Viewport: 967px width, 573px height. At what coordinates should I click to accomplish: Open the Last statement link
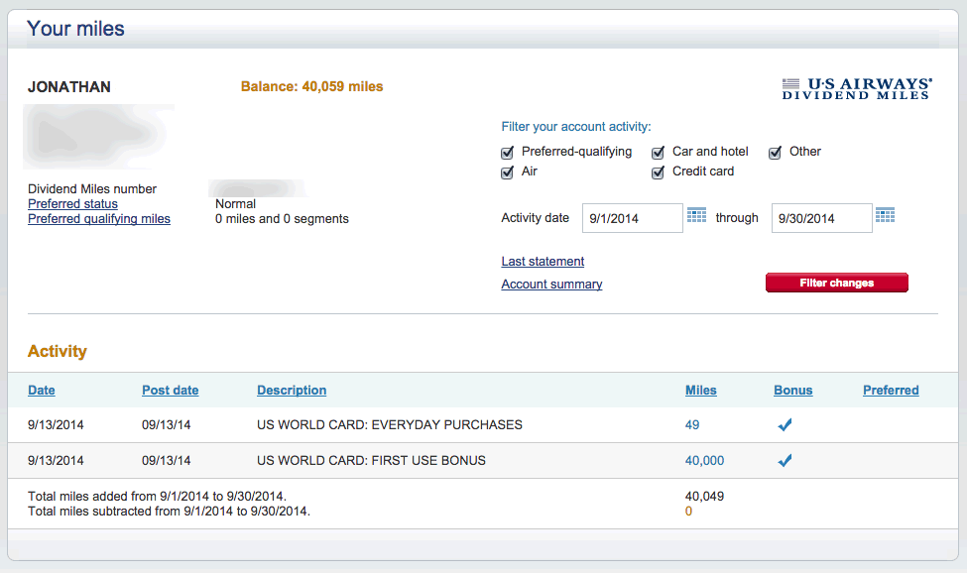tap(543, 262)
